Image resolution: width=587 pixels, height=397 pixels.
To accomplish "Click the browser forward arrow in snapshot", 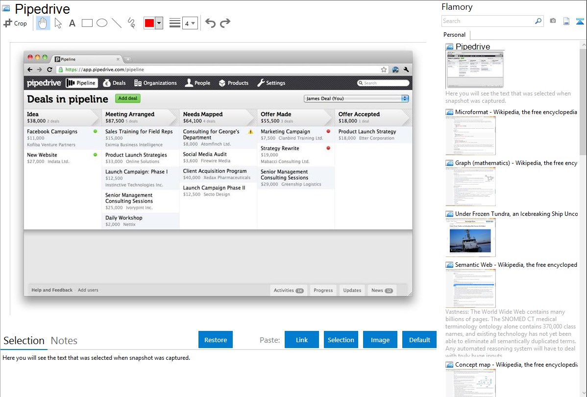I will 39,70.
